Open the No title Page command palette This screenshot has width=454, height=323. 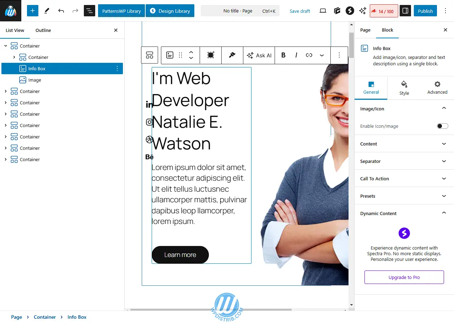(240, 11)
